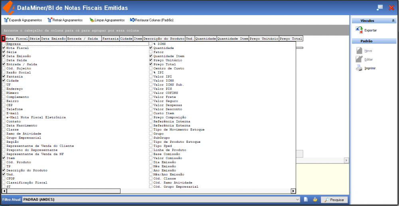Click the Preço Unitário column header
Image resolution: width=399 pixels, height=206 pixels.
[264, 39]
